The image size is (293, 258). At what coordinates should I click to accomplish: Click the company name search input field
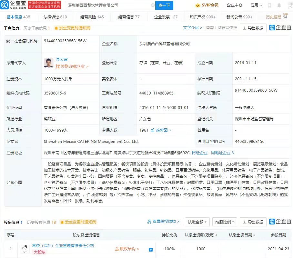point(109,5)
